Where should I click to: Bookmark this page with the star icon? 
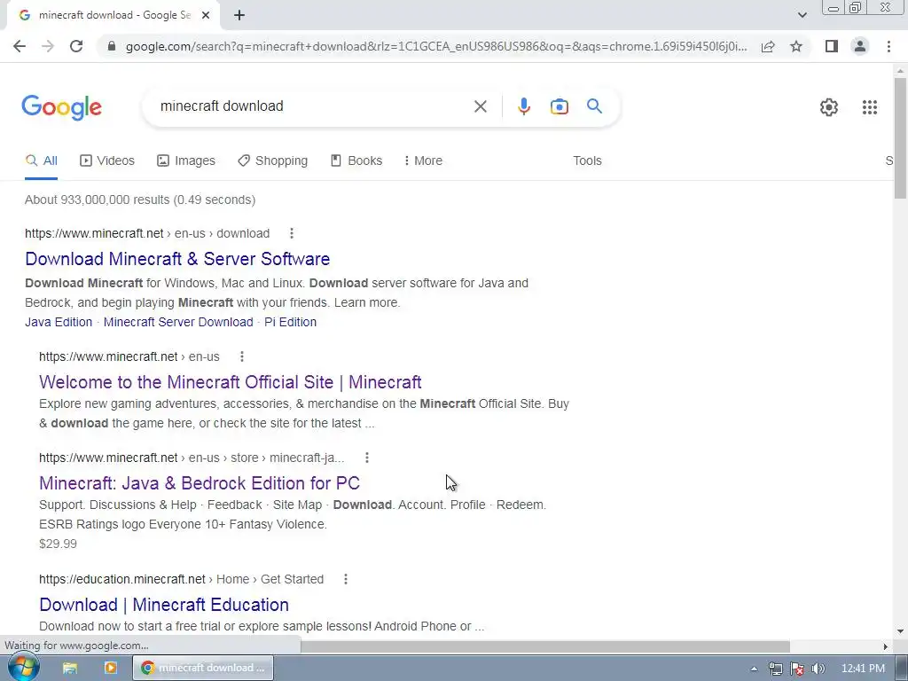point(796,46)
